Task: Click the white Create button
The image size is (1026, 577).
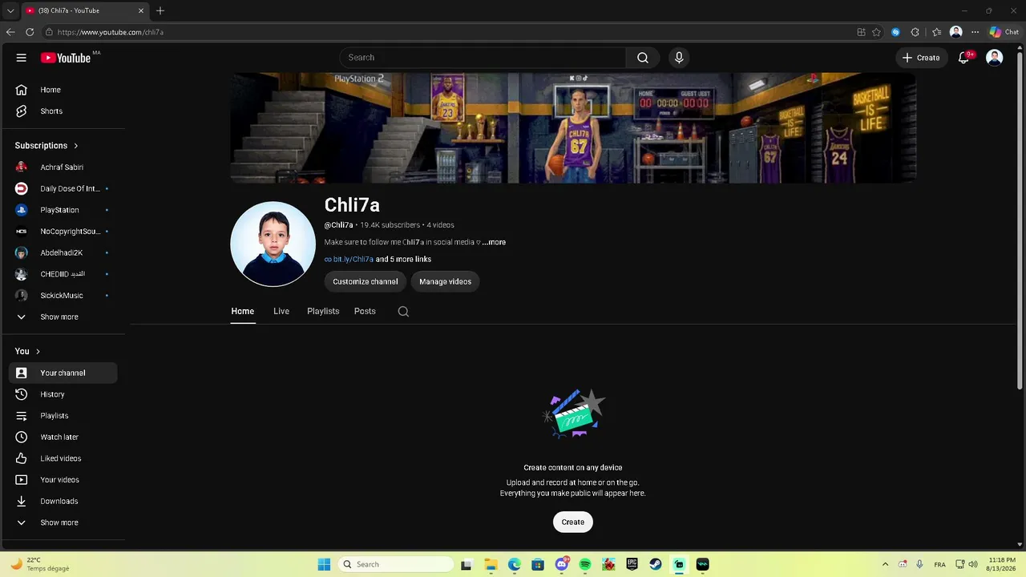Action: coord(573,522)
